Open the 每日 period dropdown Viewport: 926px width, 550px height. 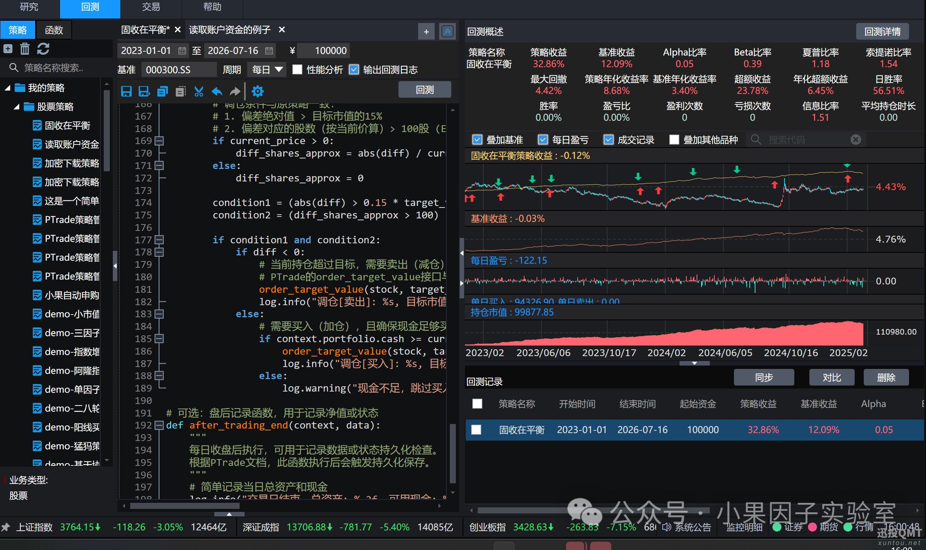pos(267,69)
